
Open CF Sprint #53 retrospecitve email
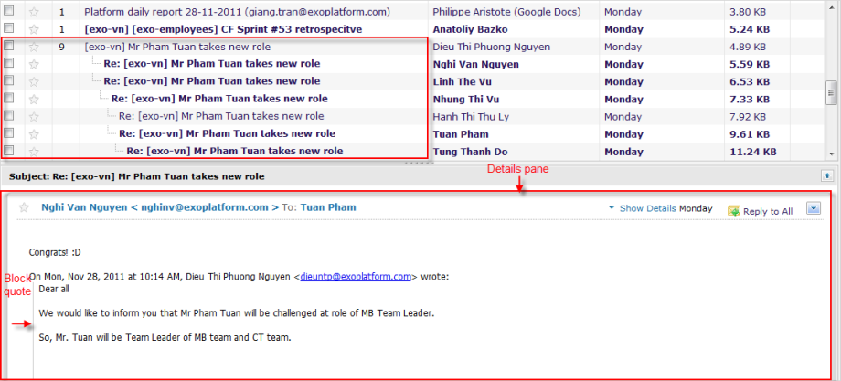(x=223, y=29)
